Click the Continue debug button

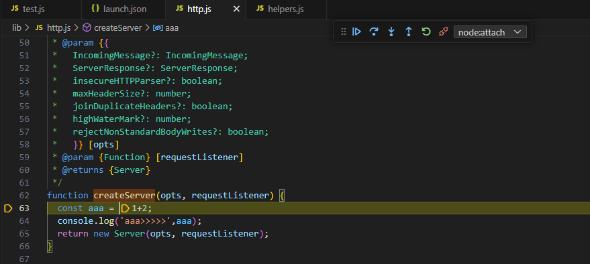(x=356, y=32)
